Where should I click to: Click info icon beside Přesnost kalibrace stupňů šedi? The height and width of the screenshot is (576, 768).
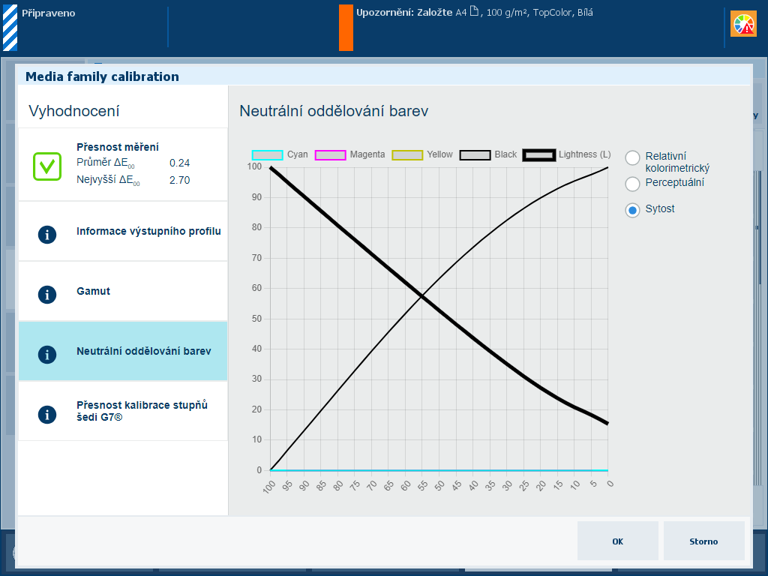47,414
